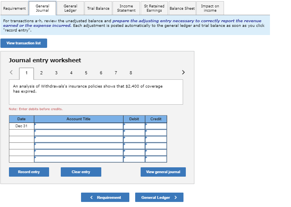291x207 pixels.
Task: Click the Dec 31 date cell
Action: 21,126
